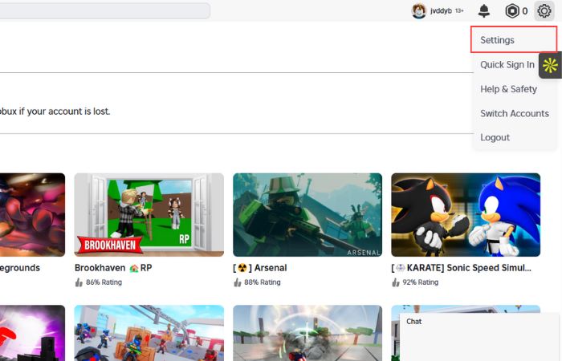Select Settings from the dropdown menu
This screenshot has width=562, height=361.
click(x=514, y=40)
